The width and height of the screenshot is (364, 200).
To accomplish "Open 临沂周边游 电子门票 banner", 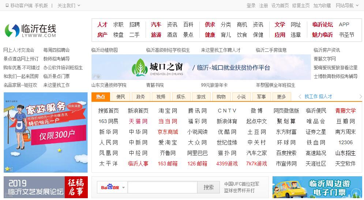I will [x=317, y=187].
